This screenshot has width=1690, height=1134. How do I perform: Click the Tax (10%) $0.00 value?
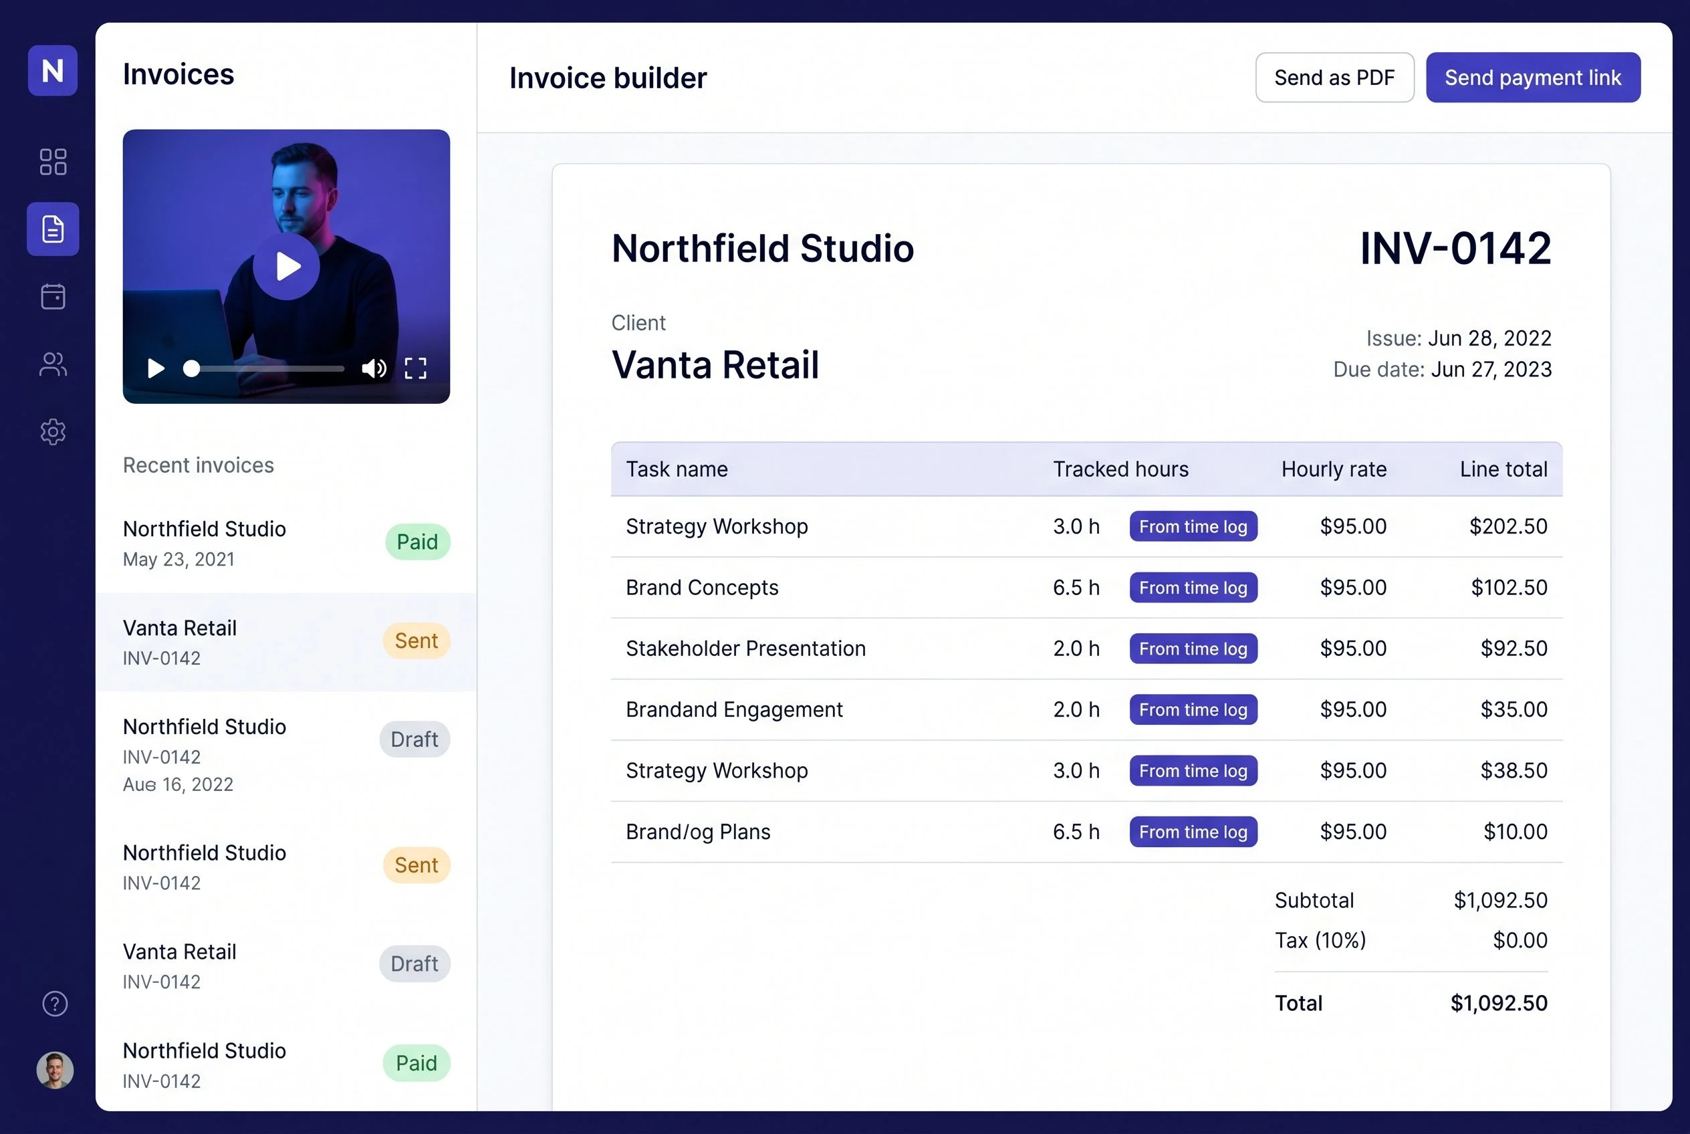click(1520, 940)
